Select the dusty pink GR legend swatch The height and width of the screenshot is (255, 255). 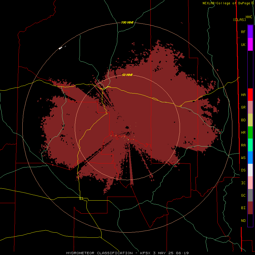point(250,107)
